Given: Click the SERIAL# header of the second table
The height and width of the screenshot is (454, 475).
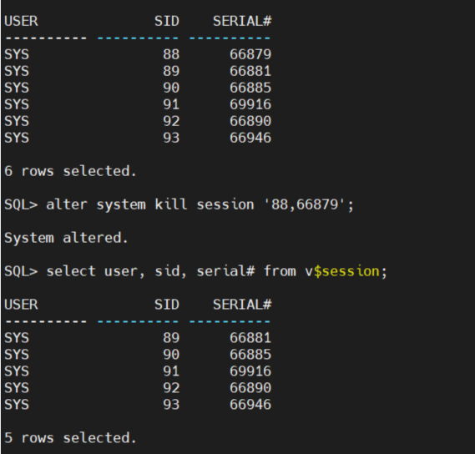Looking at the screenshot, I should pyautogui.click(x=242, y=305).
